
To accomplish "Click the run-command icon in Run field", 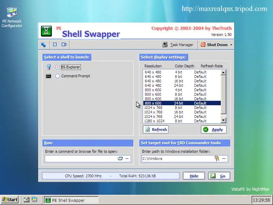I will point(120,159).
